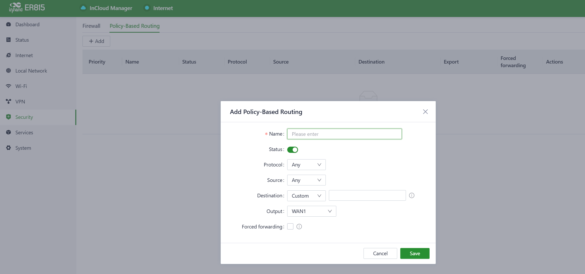Focus the Name input field
Image resolution: width=585 pixels, height=274 pixels.
click(x=344, y=134)
